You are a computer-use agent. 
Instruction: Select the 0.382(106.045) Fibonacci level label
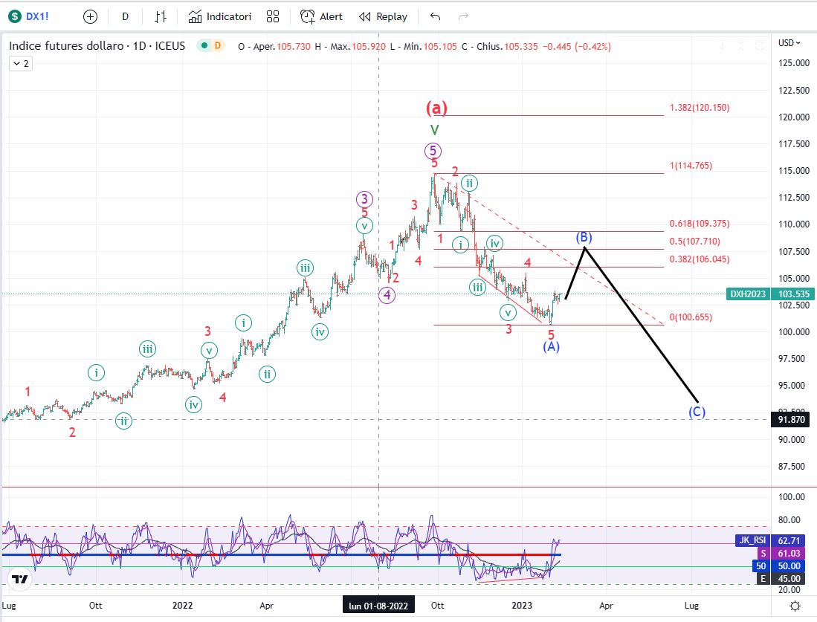point(700,259)
